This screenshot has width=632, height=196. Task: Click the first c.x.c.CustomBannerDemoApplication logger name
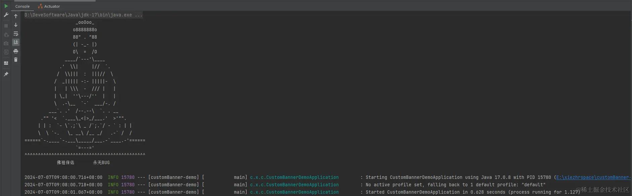coord(294,177)
